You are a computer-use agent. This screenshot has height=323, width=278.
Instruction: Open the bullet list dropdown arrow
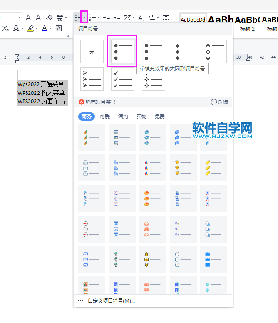tap(84, 18)
